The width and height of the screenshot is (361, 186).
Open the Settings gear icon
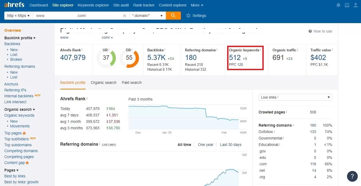coord(188,16)
